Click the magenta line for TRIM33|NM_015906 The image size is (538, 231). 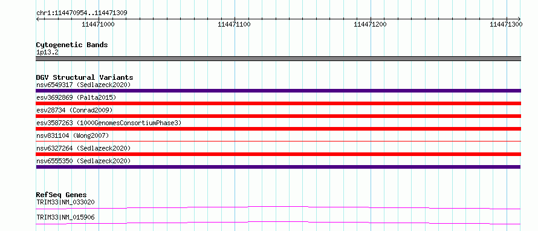point(278,223)
